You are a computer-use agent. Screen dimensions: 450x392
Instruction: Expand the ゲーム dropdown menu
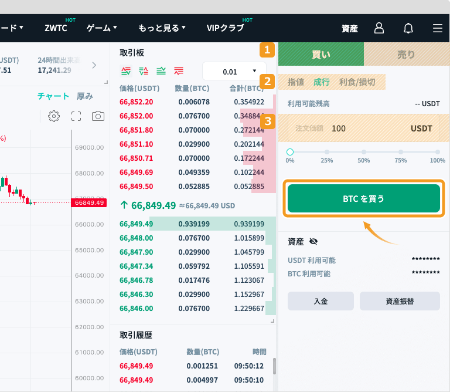pyautogui.click(x=102, y=28)
